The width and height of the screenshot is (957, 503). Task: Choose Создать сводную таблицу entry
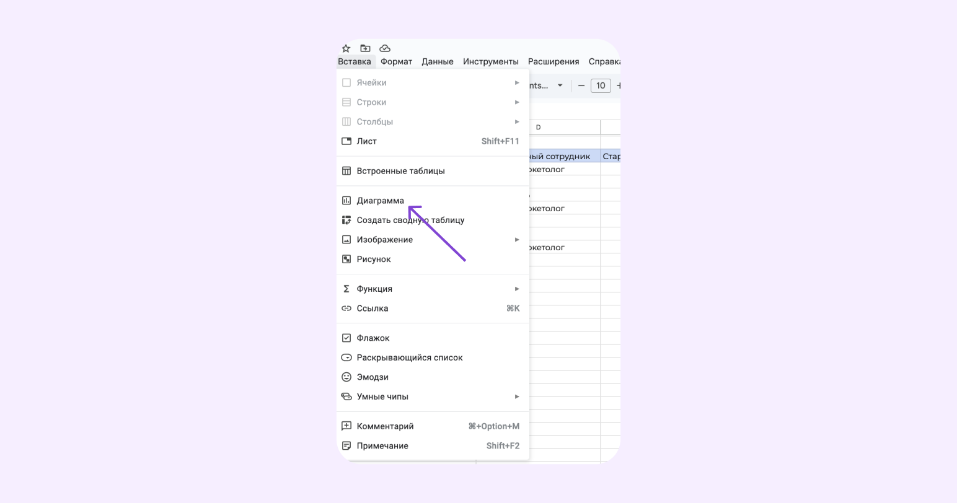coord(433,220)
